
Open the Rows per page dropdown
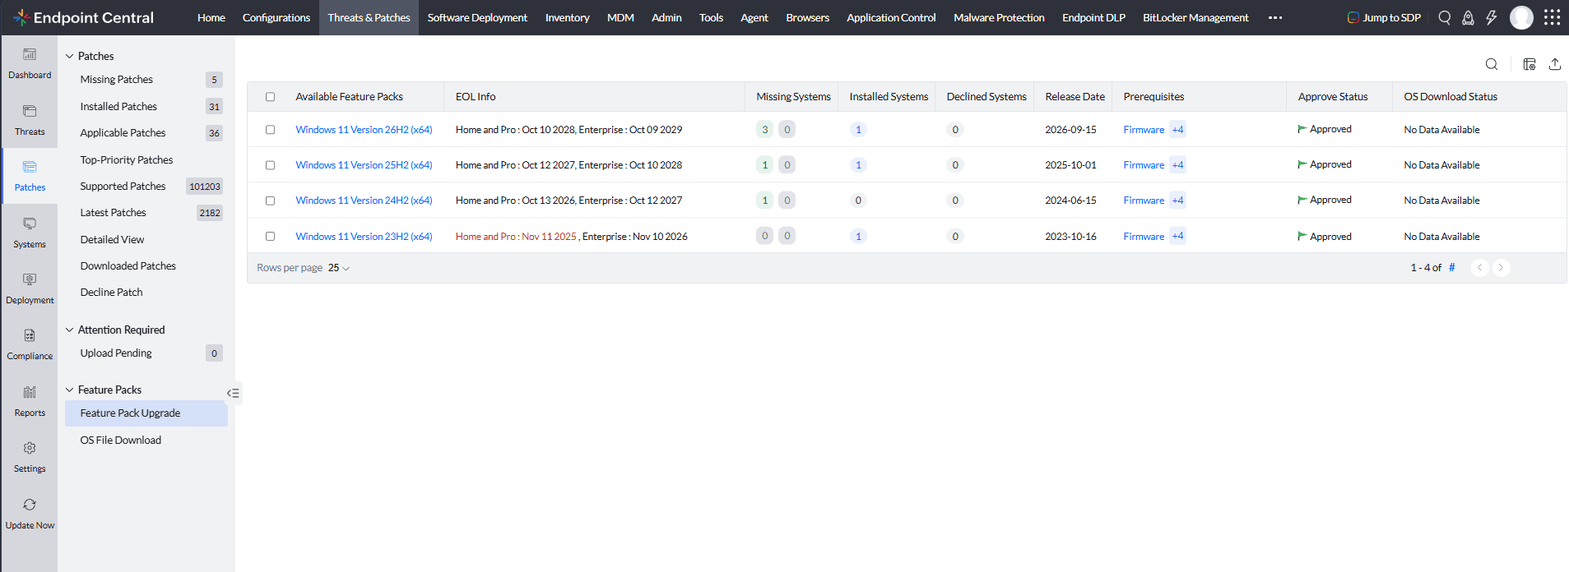[x=339, y=268]
